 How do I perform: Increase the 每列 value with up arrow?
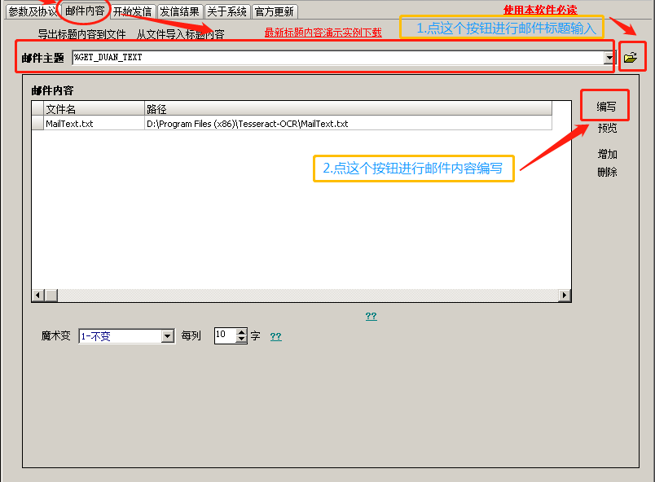click(241, 332)
